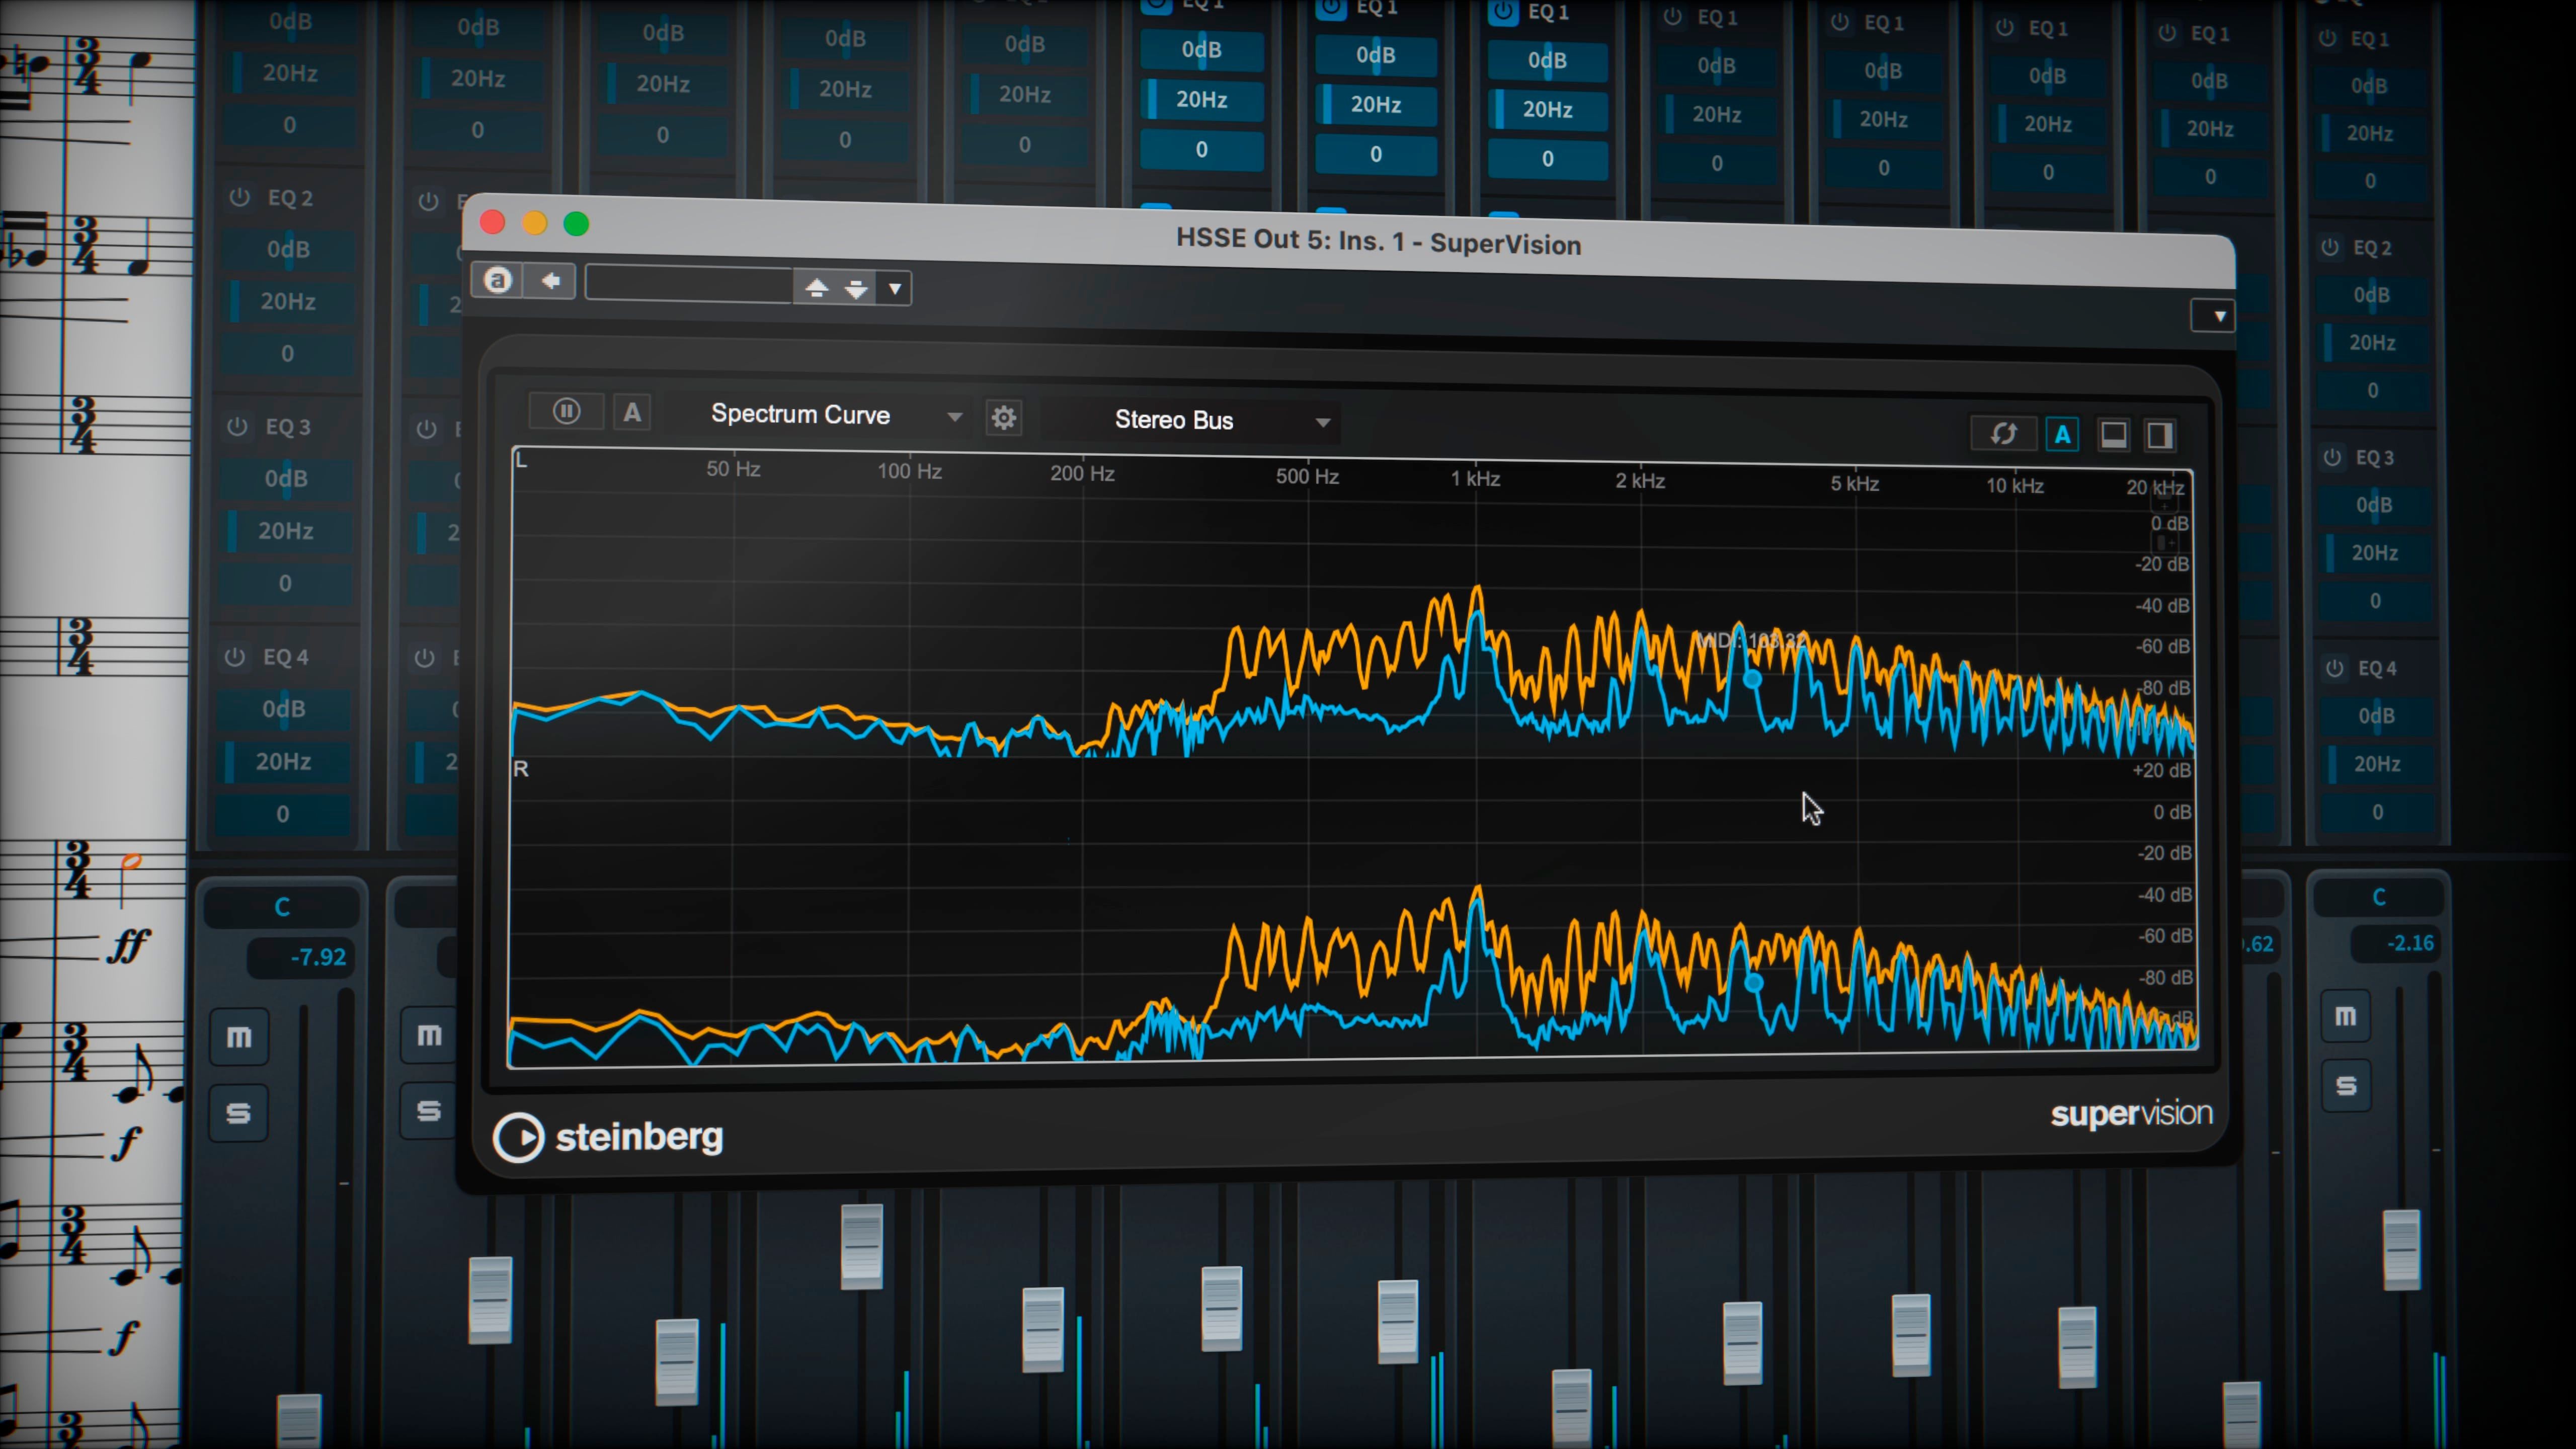Load previous preset with up arrow
Screen dimensions: 2576x1449
816,288
